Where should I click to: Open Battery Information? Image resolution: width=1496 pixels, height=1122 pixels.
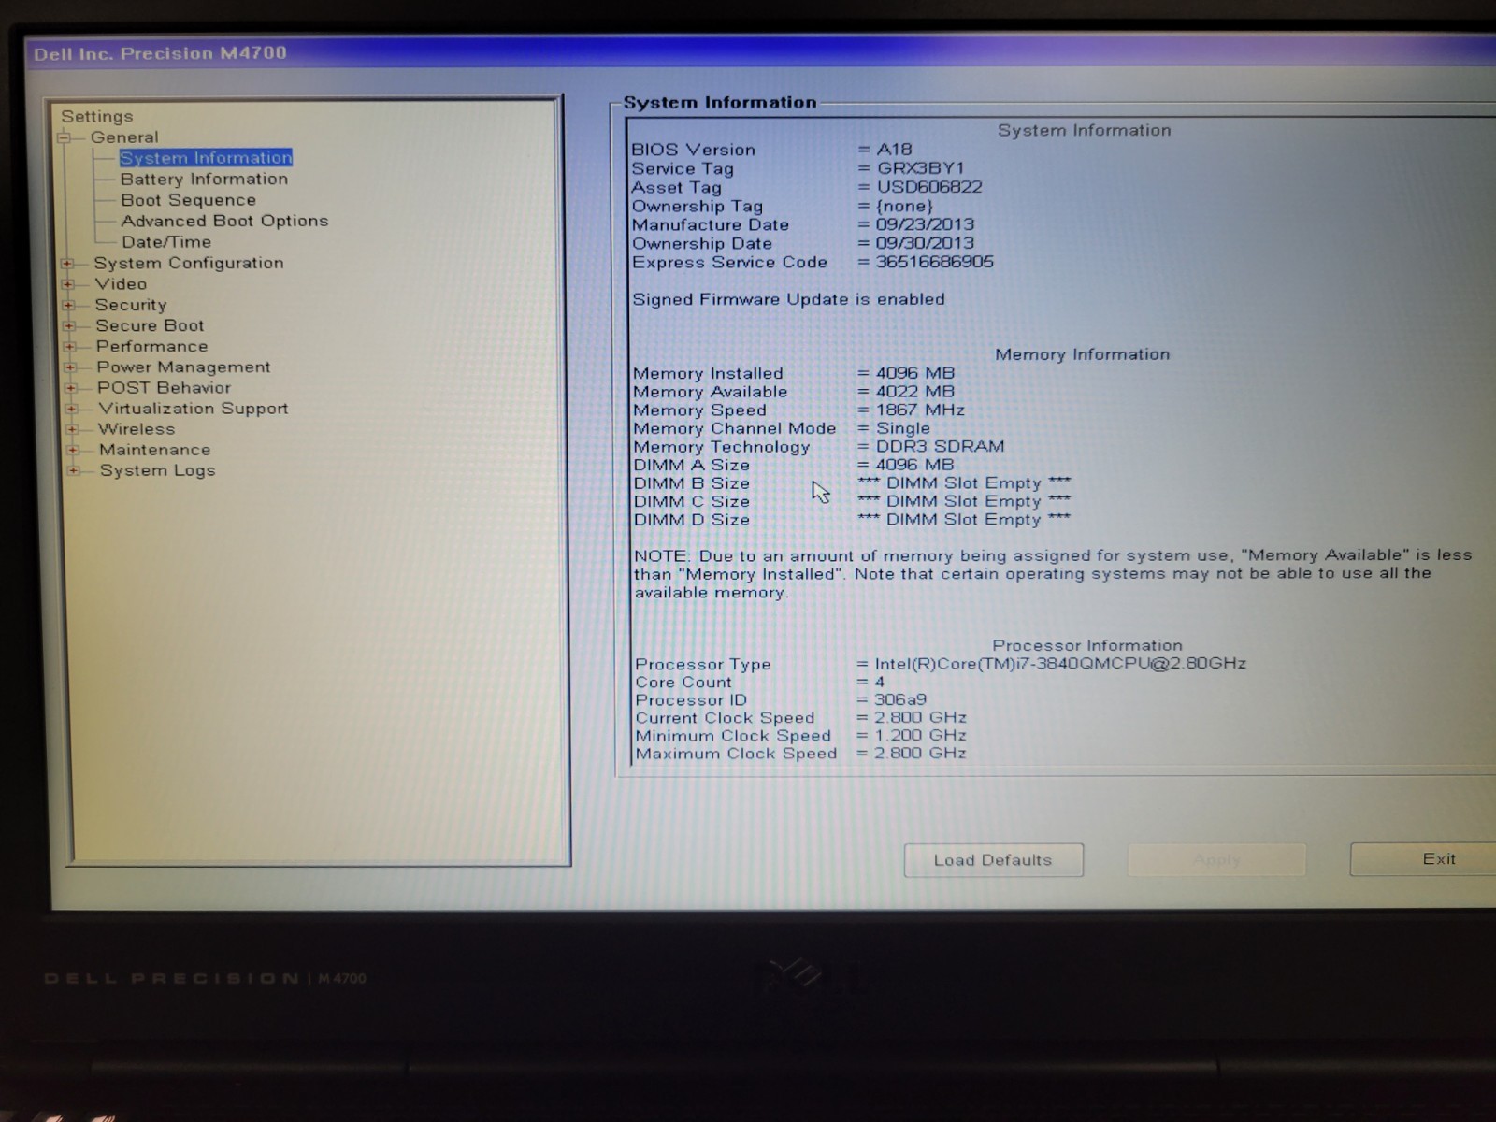(204, 179)
